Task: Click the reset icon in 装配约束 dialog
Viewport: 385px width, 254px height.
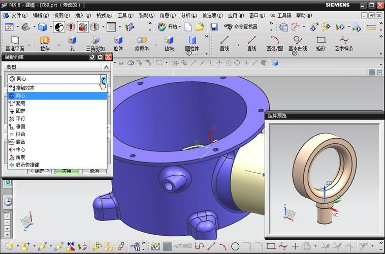Action: tap(92, 57)
